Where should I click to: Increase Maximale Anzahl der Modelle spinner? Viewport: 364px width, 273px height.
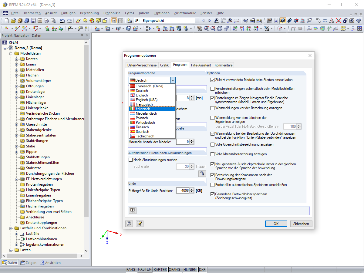click(192, 140)
